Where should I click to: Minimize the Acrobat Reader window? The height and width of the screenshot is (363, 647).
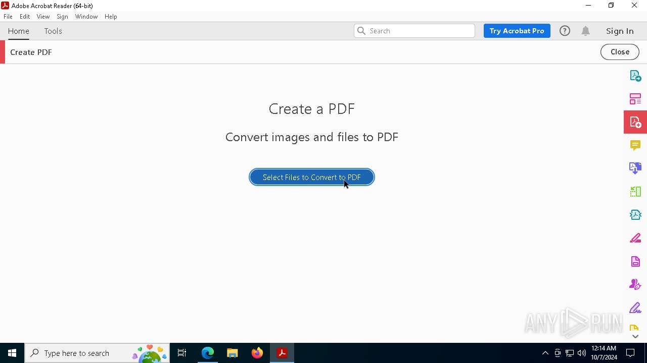click(588, 6)
